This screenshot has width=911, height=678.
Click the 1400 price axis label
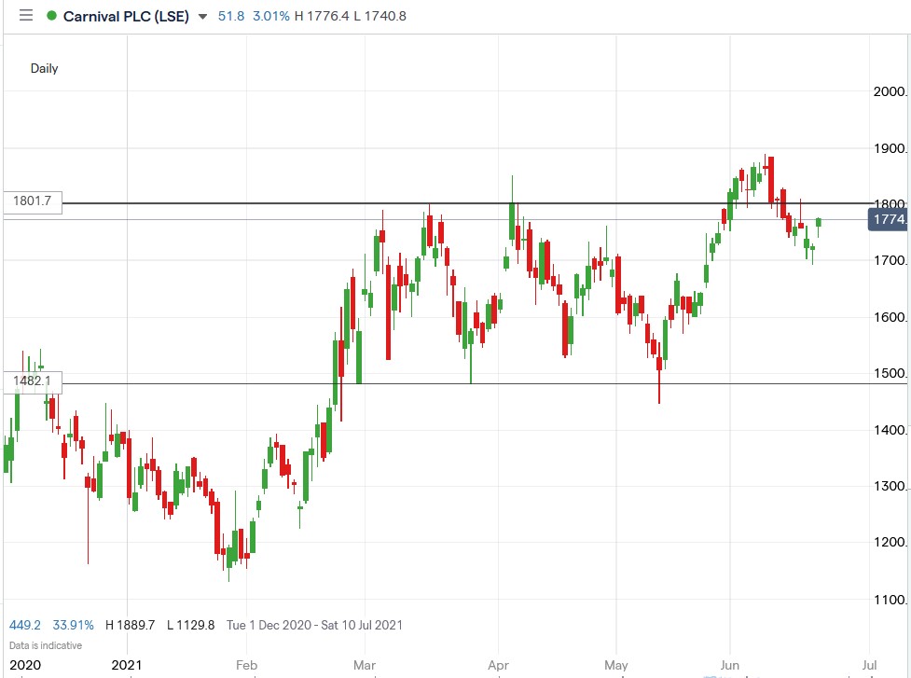[x=890, y=431]
